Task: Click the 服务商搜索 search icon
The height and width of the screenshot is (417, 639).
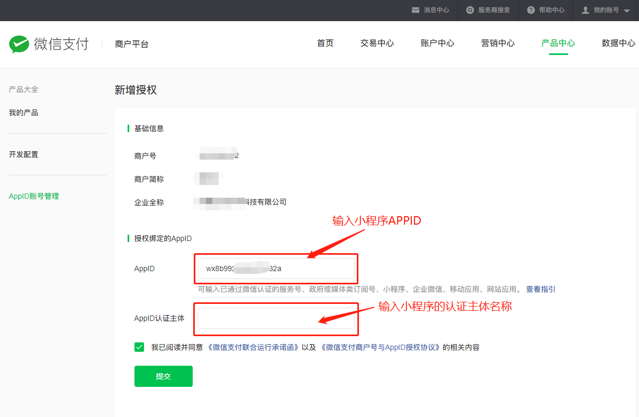Action: 470,10
